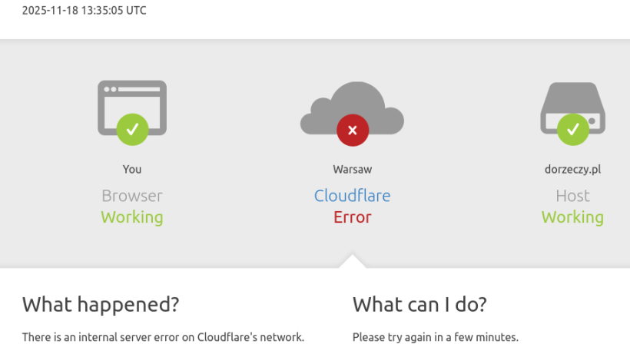Click the UTC timestamp text

[x=84, y=11]
